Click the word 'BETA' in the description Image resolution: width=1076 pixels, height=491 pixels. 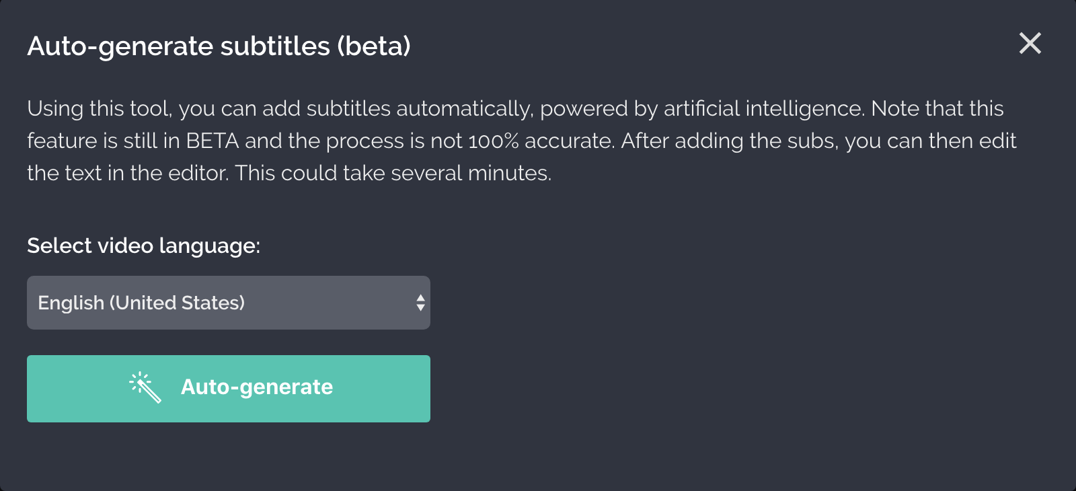[213, 141]
